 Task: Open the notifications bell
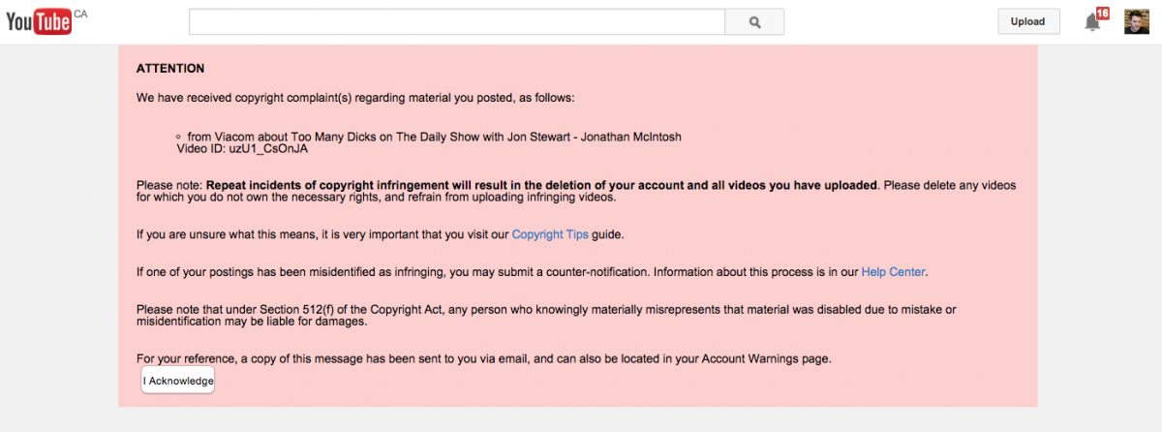click(1091, 23)
